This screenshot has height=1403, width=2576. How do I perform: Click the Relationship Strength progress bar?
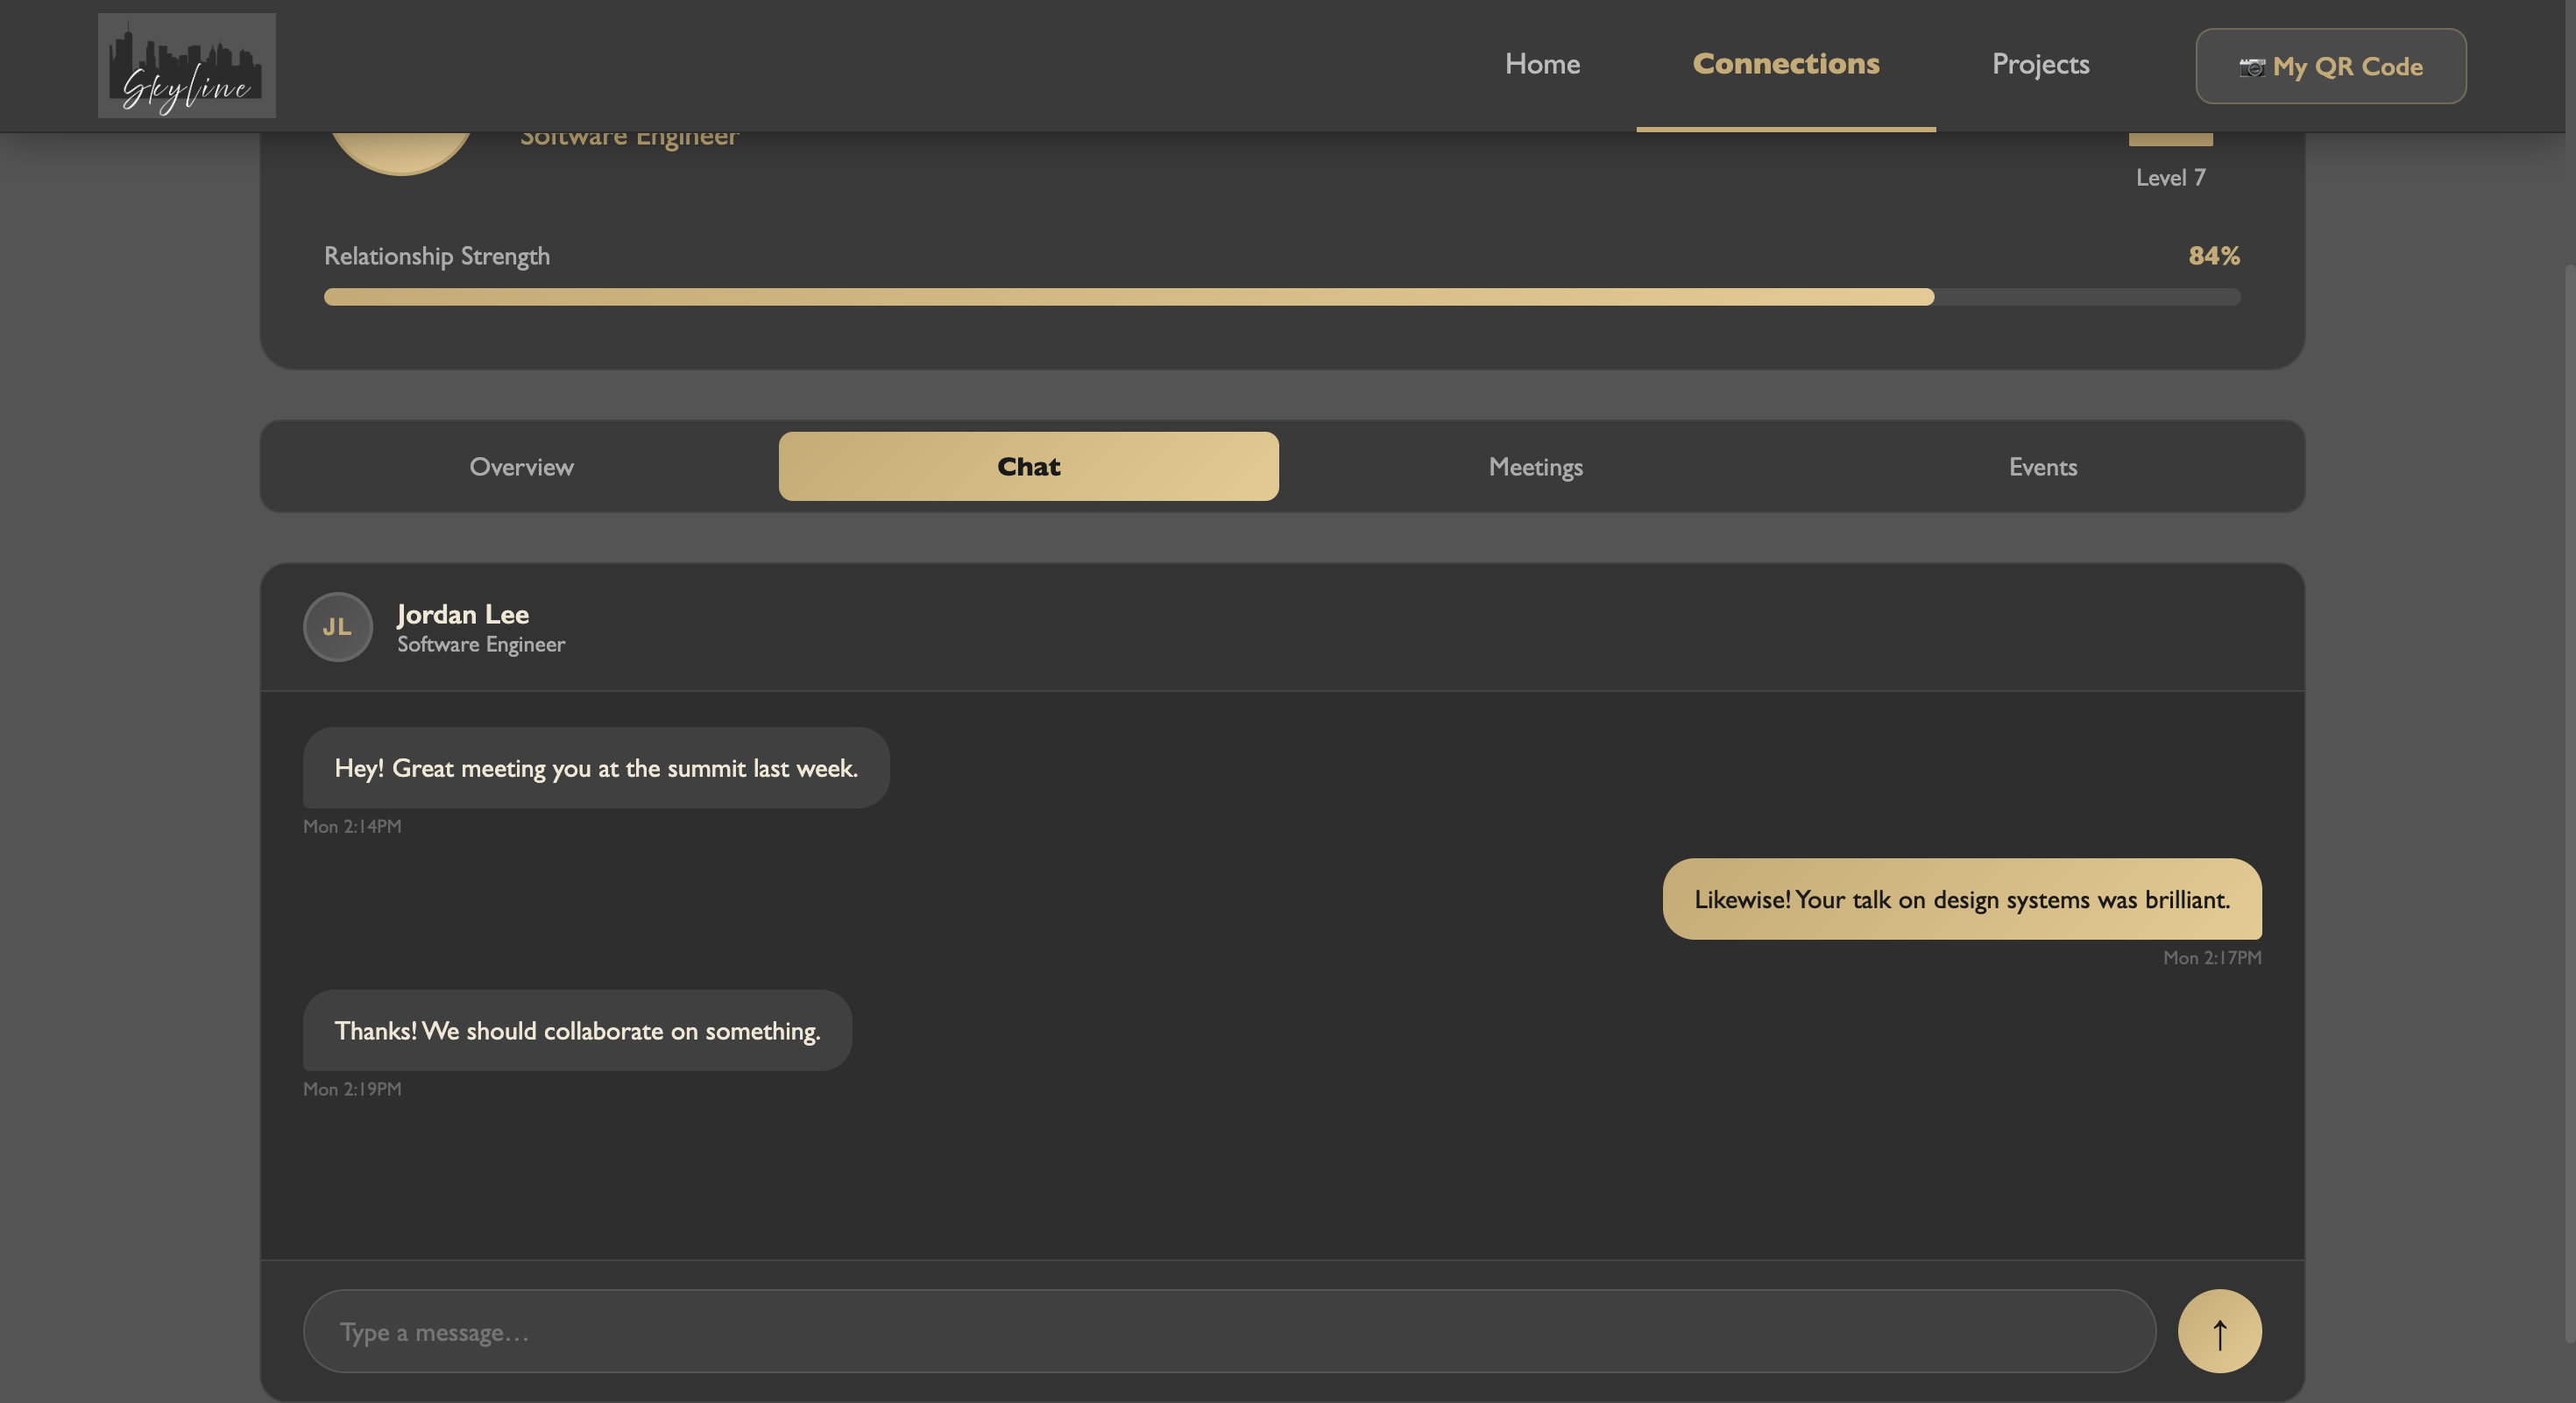pos(1281,297)
